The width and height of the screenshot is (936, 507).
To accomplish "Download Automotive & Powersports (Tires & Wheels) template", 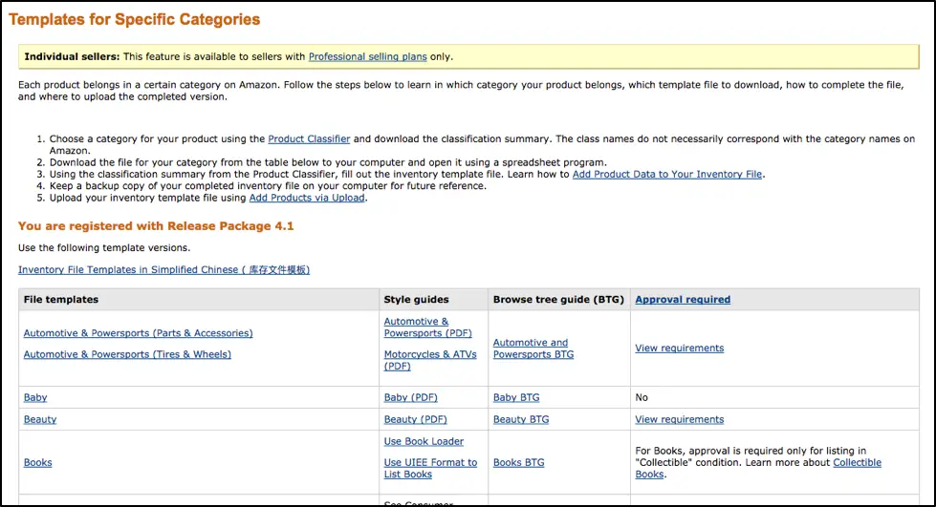I will (x=127, y=354).
